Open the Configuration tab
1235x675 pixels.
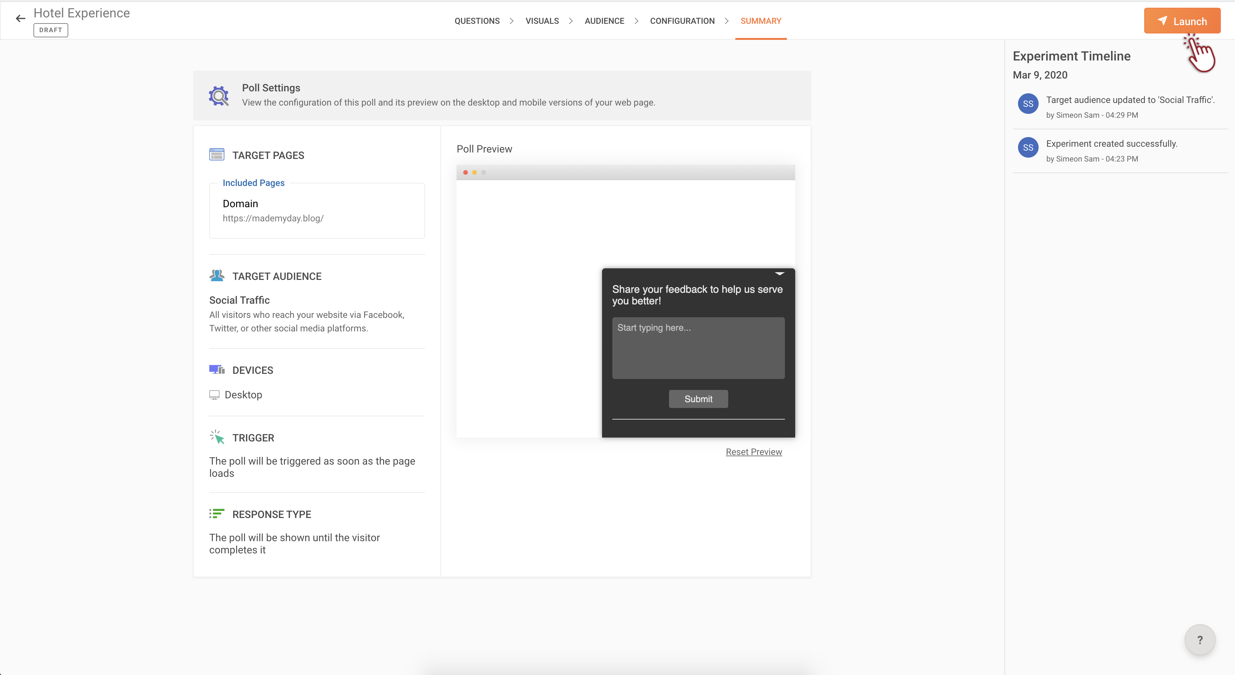click(682, 21)
